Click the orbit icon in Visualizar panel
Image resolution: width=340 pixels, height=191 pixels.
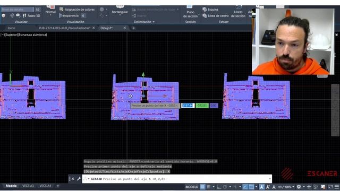pyautogui.click(x=12, y=15)
